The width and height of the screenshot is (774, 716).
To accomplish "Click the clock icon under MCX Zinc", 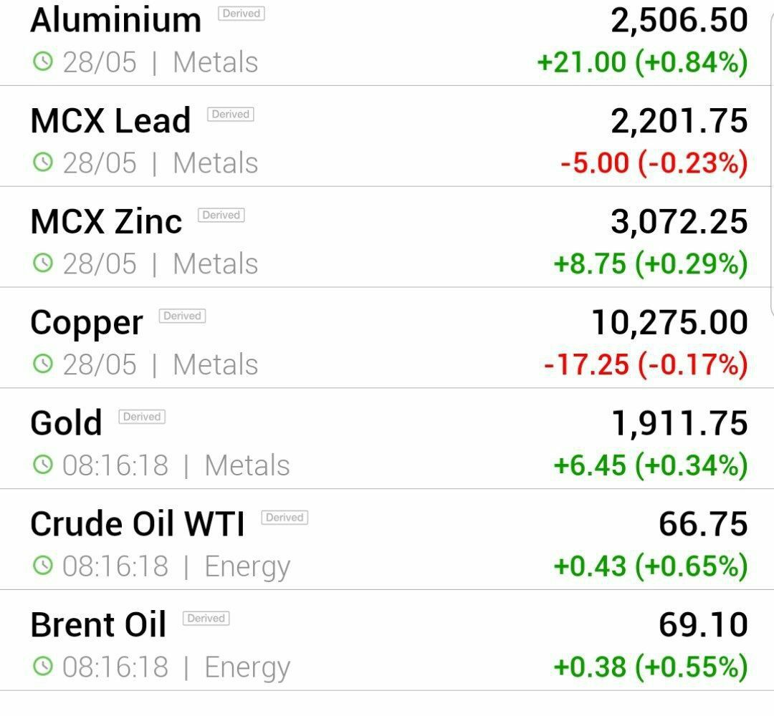I will pos(43,263).
